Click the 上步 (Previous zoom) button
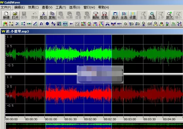The width and height of the screenshot is (183, 129). (x=161, y=15)
